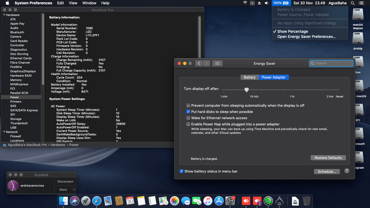
Task: Click the volume speaker icon in menu bar
Action: pos(267,3)
